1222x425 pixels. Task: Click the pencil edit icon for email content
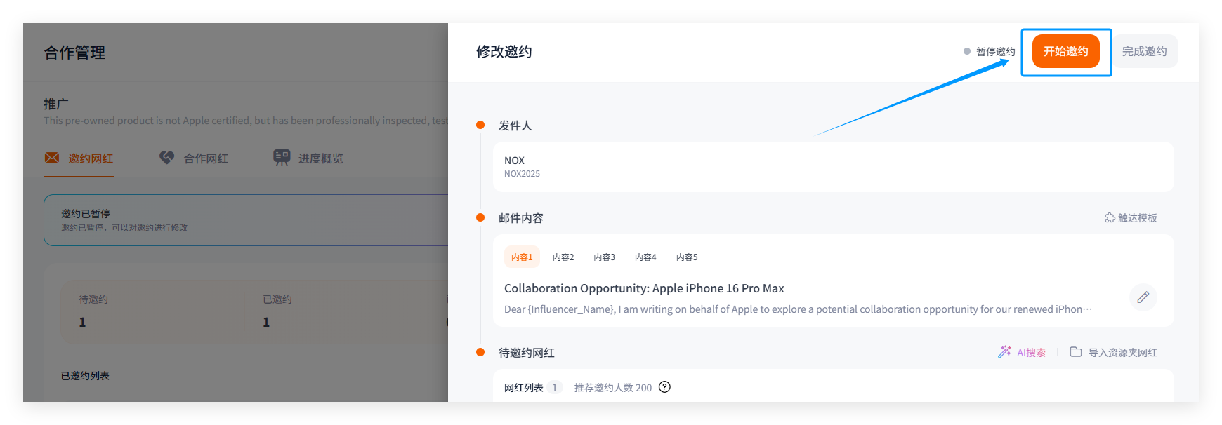1143,297
